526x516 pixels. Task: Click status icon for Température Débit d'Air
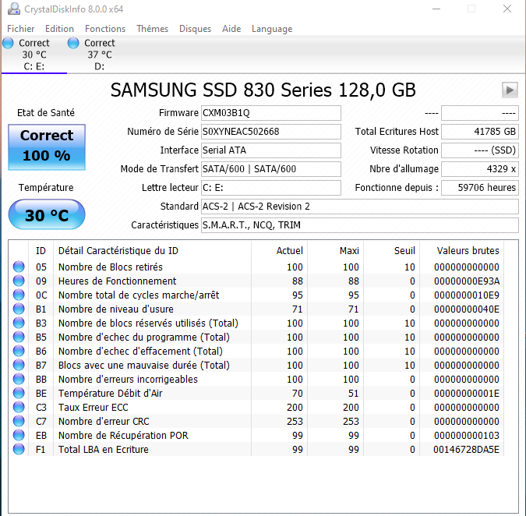19,394
